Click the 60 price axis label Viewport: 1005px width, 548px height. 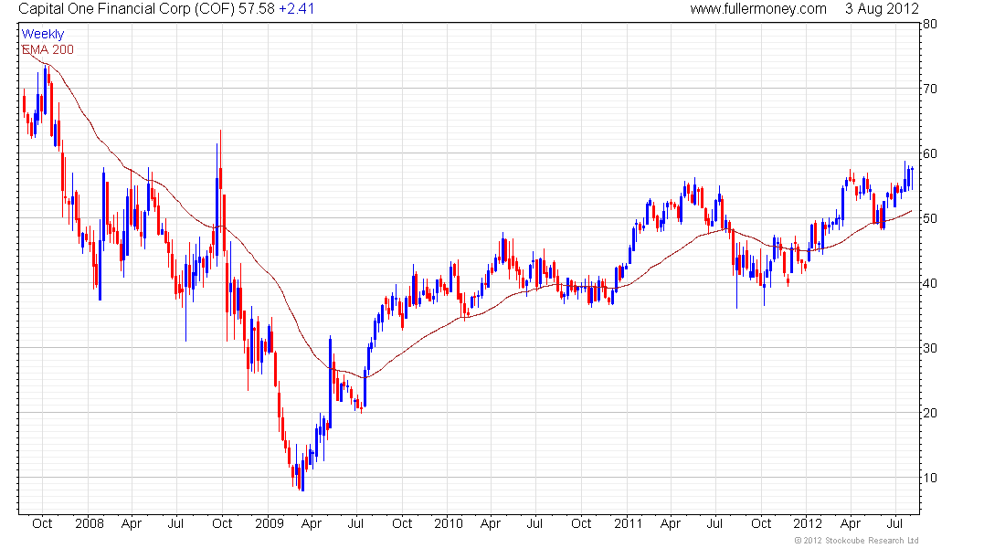pos(929,153)
